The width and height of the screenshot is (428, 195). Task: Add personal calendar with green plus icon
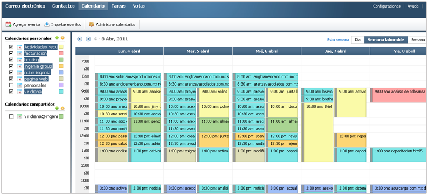click(57, 38)
